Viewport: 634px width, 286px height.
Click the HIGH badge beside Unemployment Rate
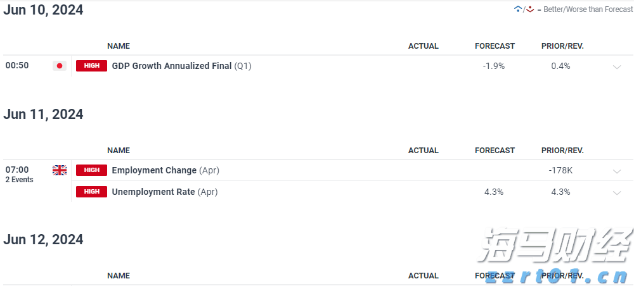[91, 192]
